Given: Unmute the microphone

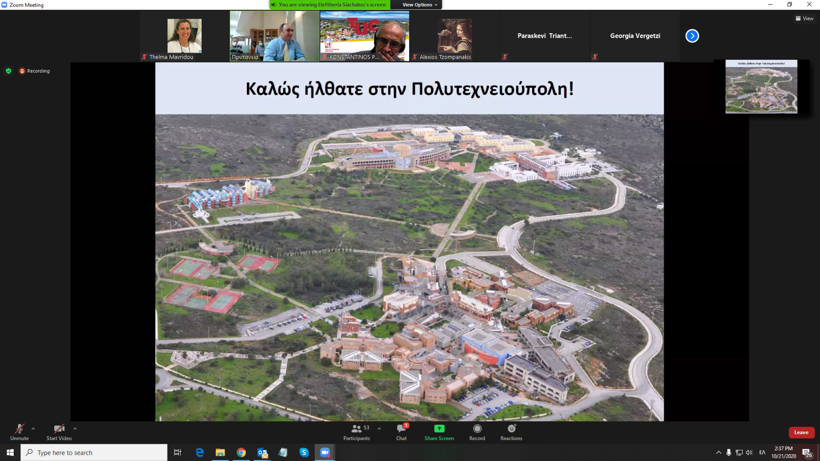Looking at the screenshot, I should pos(19,432).
